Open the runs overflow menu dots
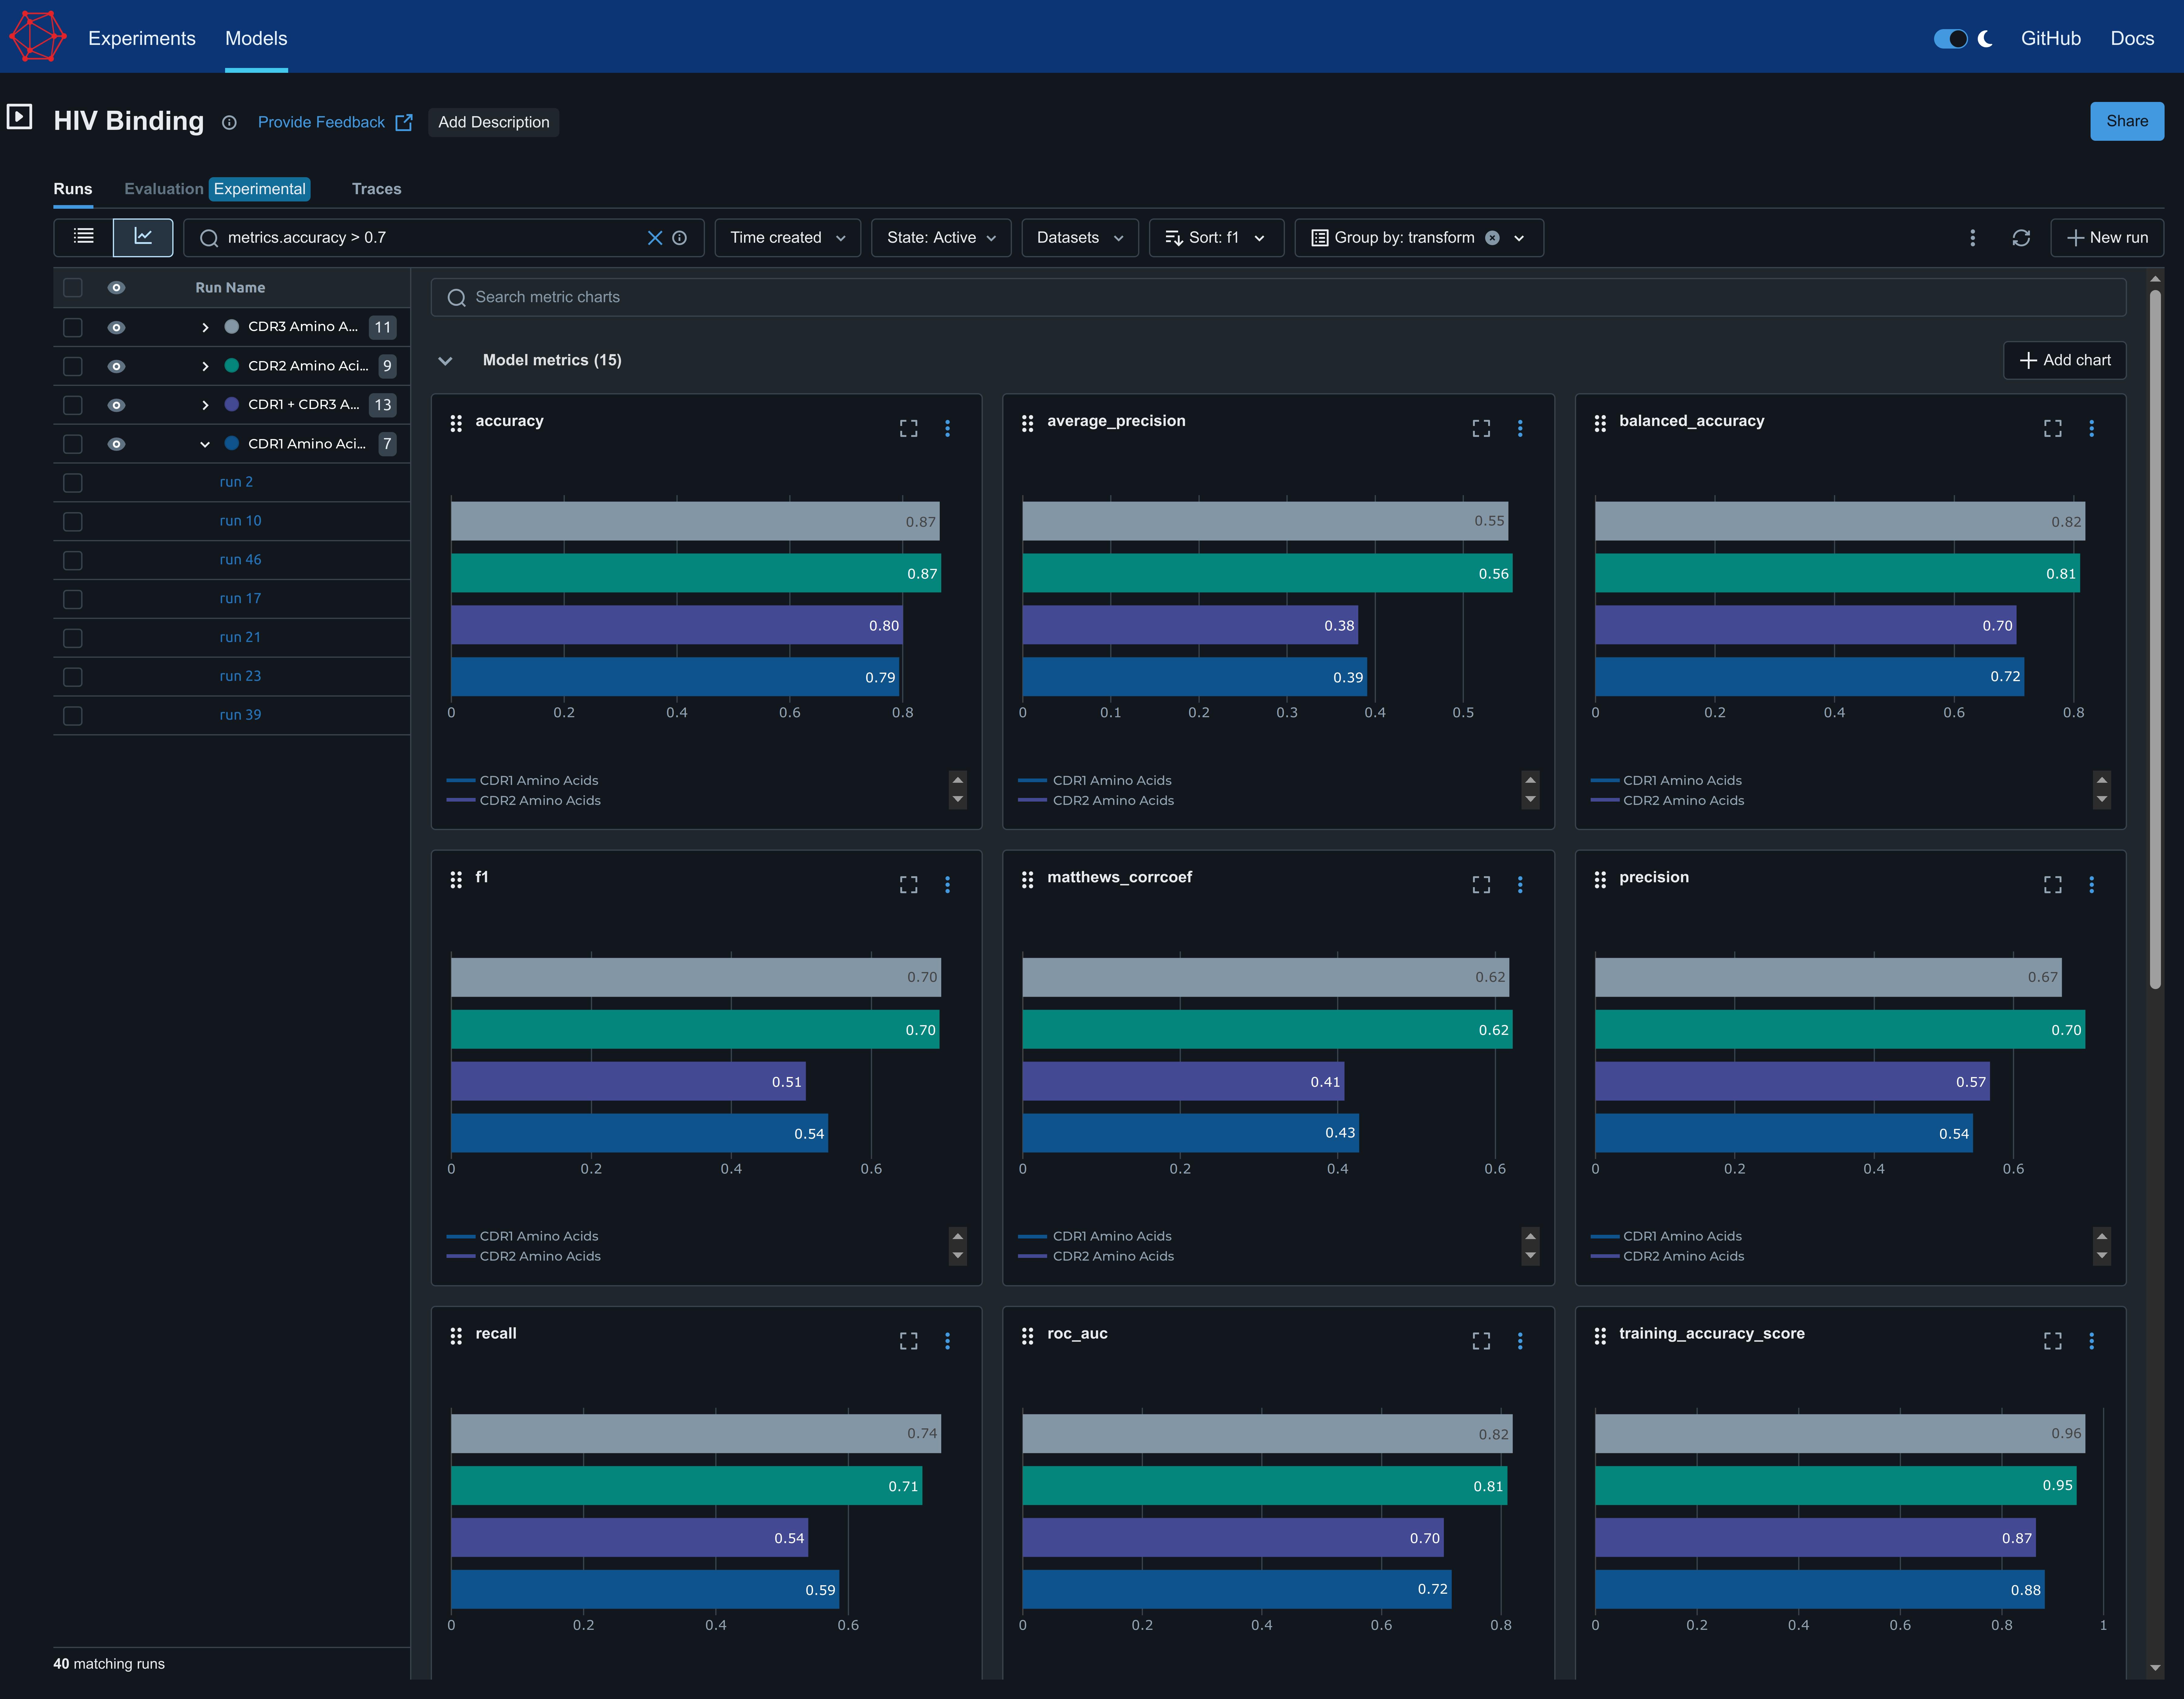 pos(1972,238)
